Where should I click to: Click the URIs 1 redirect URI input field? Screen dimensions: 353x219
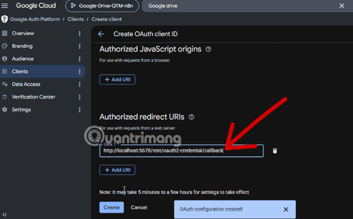pyautogui.click(x=181, y=151)
